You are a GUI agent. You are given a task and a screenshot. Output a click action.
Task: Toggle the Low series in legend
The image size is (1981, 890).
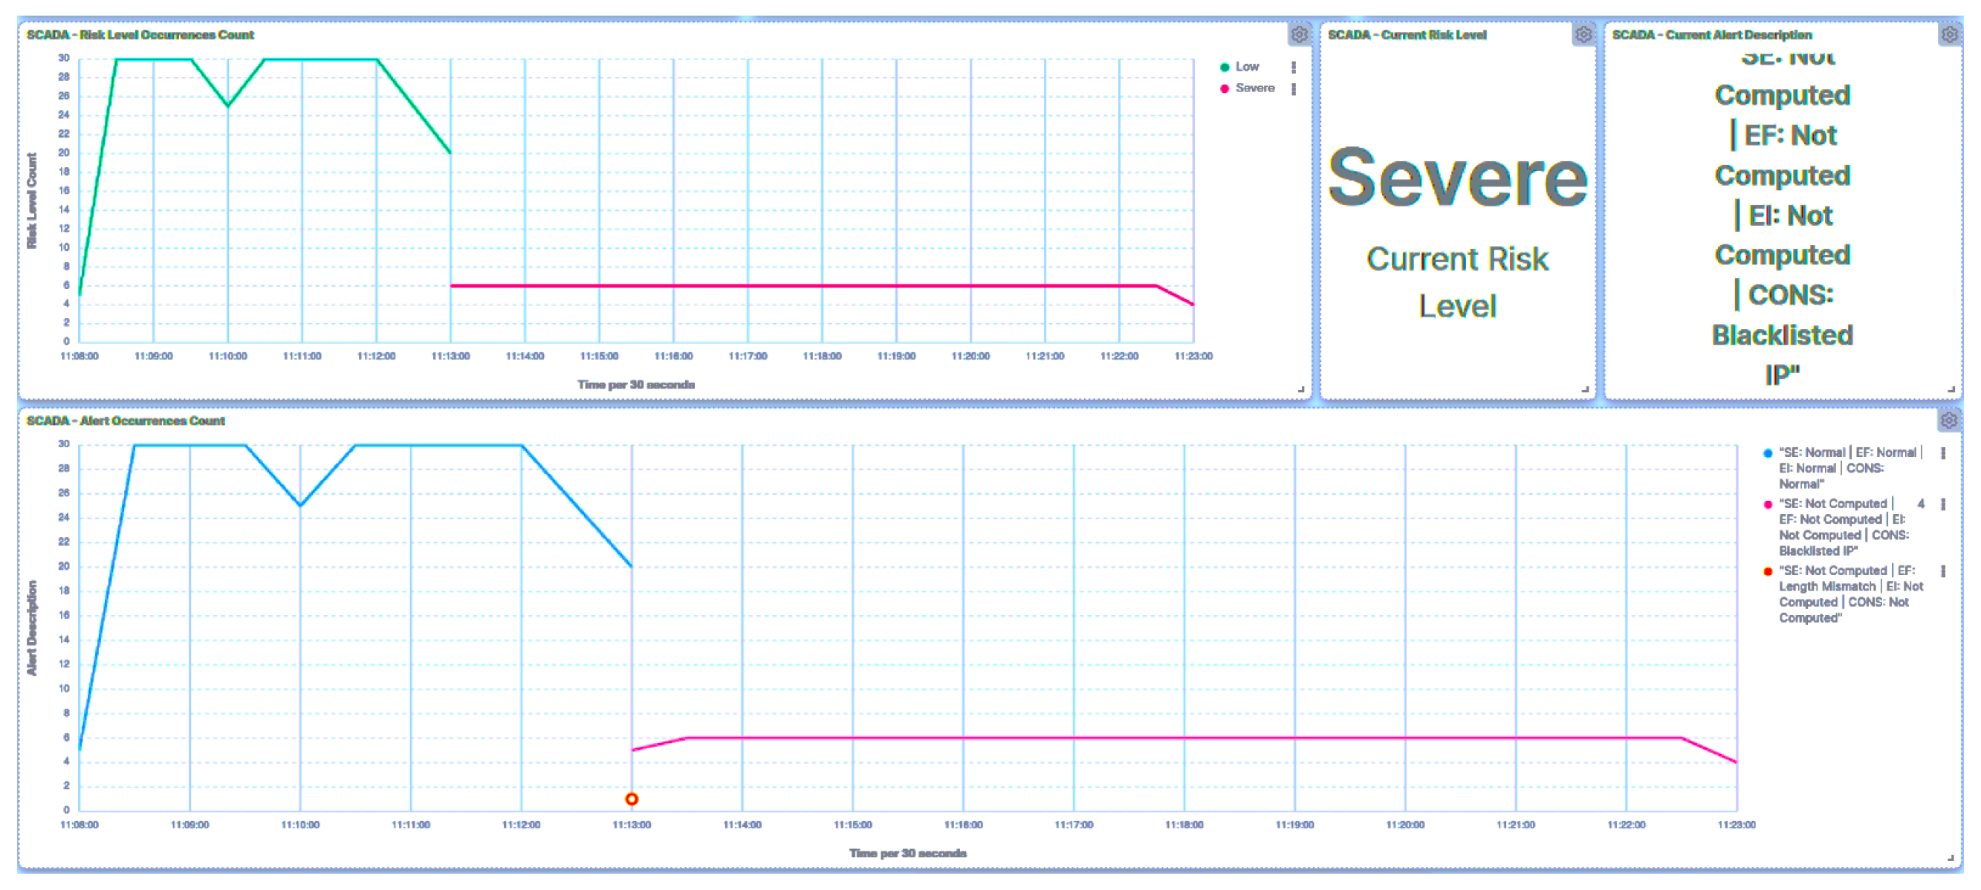pyautogui.click(x=1247, y=67)
